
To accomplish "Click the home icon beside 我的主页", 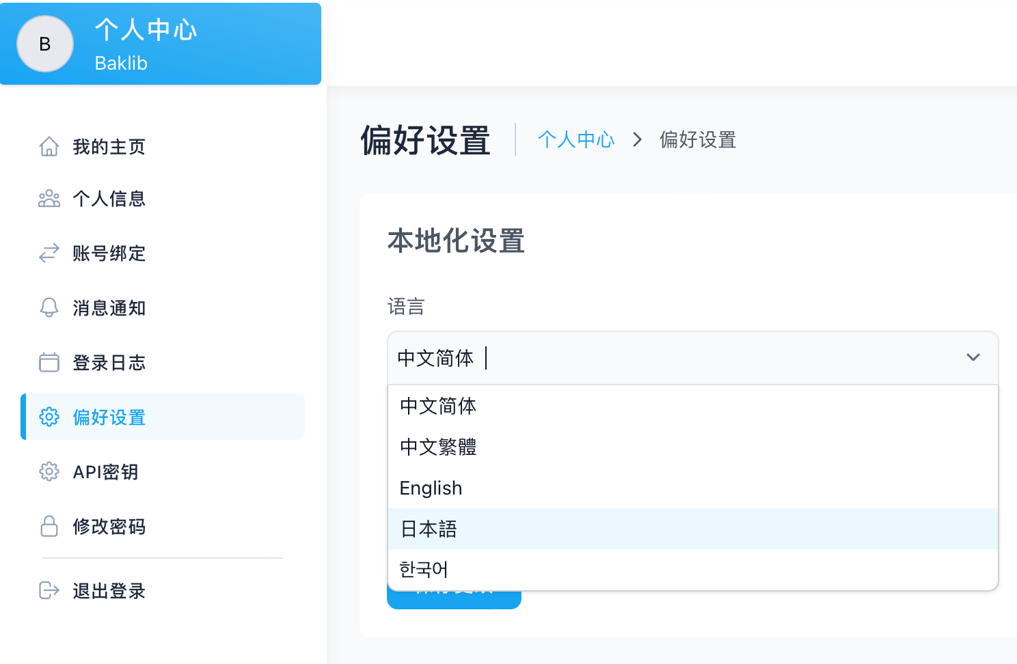I will pos(49,146).
